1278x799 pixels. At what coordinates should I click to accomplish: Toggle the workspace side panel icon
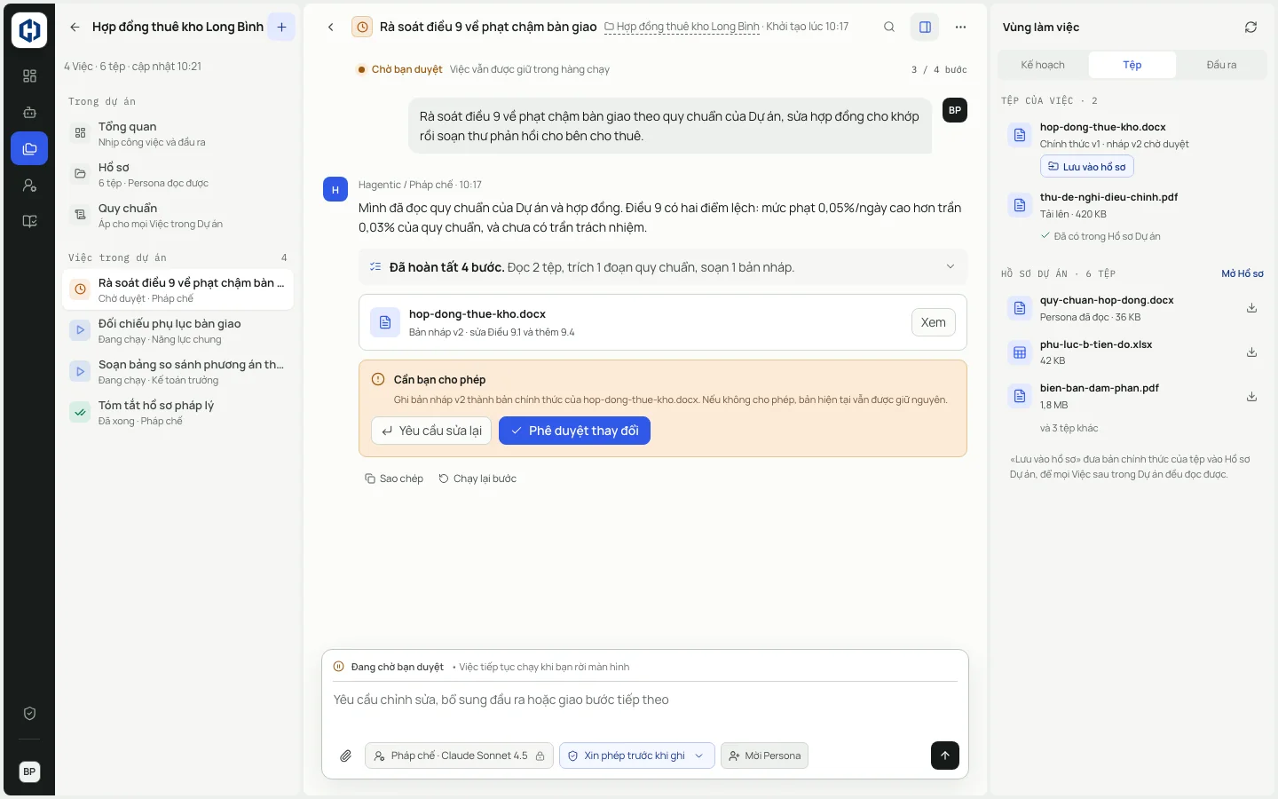pos(925,28)
